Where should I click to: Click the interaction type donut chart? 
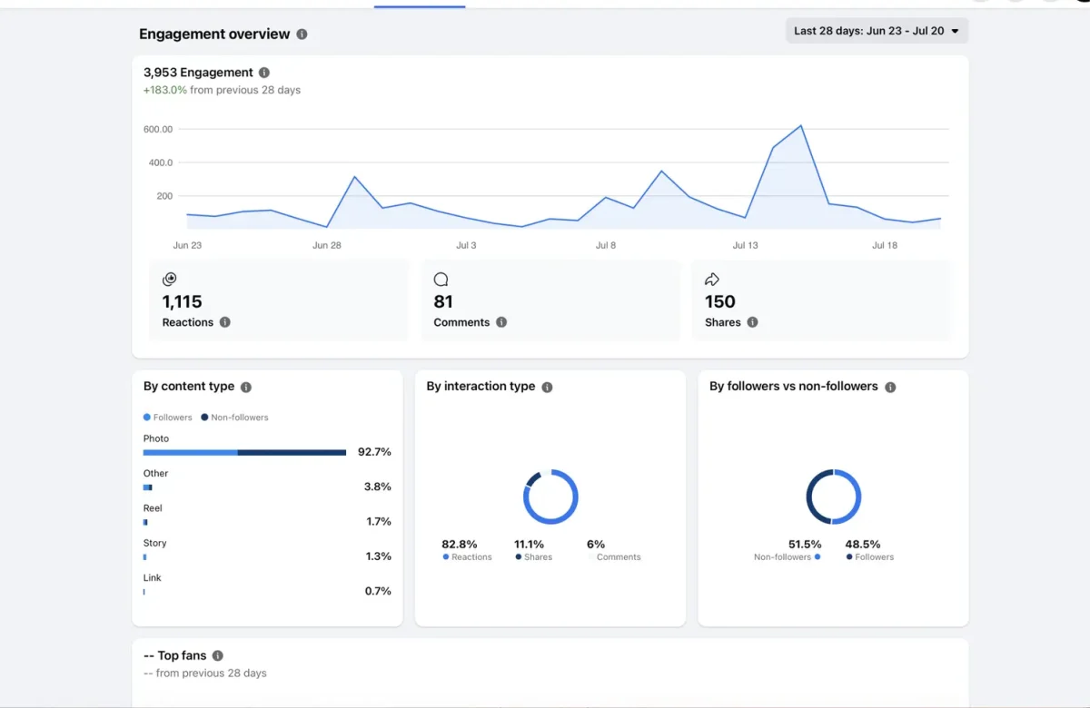(550, 497)
